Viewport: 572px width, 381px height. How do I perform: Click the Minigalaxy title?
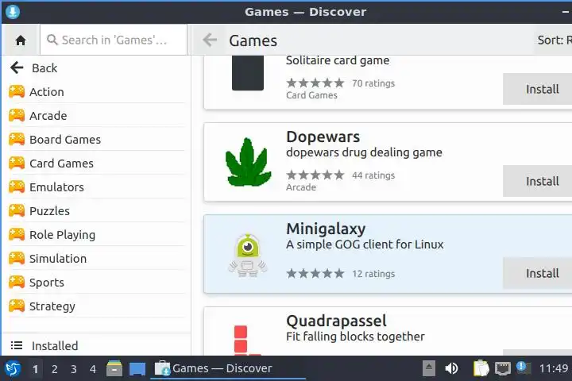326,229
